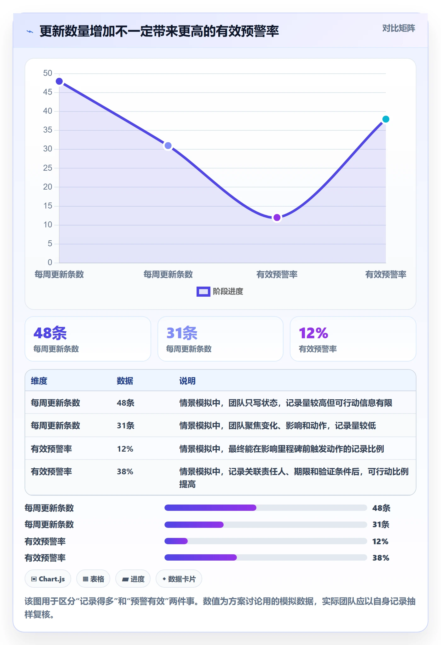Click the 维度 column header
Viewport: 441px width, 645px height.
tap(39, 381)
